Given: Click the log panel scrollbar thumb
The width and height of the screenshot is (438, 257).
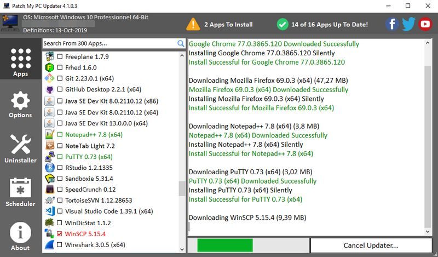Looking at the screenshot, I should [x=428, y=147].
